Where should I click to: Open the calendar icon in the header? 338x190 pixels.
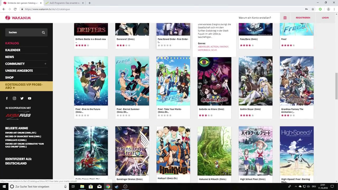point(285,18)
